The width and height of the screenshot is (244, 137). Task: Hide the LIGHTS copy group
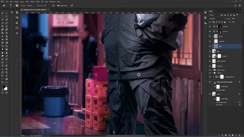pos(210,70)
